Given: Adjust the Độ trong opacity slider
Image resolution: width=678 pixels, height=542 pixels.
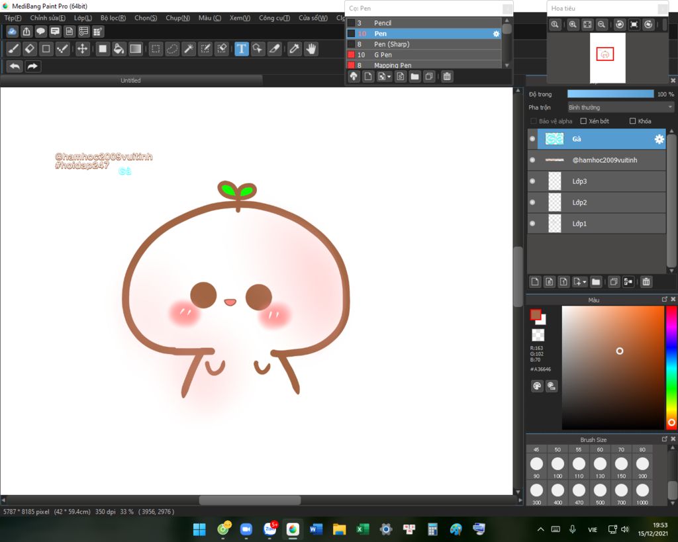Looking at the screenshot, I should tap(610, 94).
